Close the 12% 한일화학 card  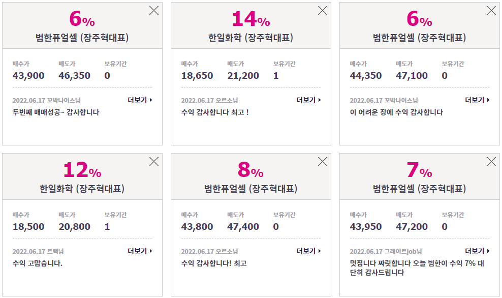click(154, 162)
